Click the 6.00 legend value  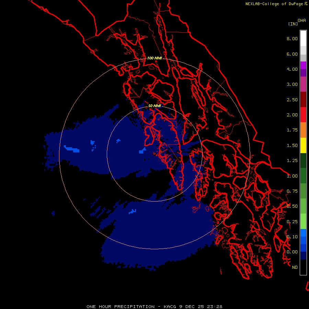pos(292,54)
